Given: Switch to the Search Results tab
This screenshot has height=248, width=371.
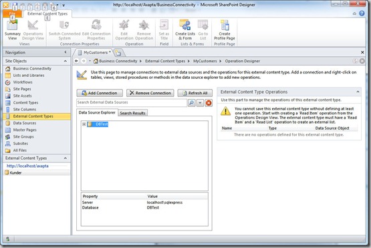Looking at the screenshot, I should [132, 113].
